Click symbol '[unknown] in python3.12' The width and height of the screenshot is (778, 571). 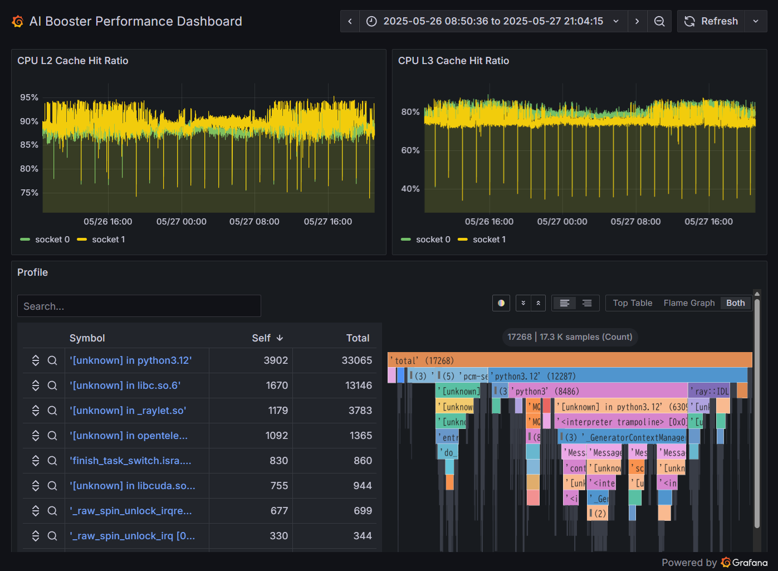click(130, 360)
